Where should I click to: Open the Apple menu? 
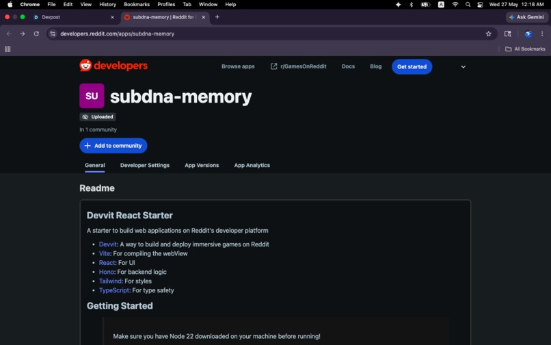point(10,5)
